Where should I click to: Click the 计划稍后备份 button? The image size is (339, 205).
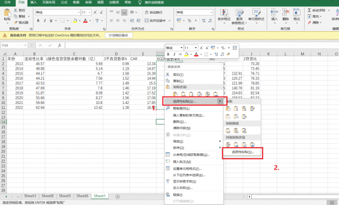click(x=119, y=35)
